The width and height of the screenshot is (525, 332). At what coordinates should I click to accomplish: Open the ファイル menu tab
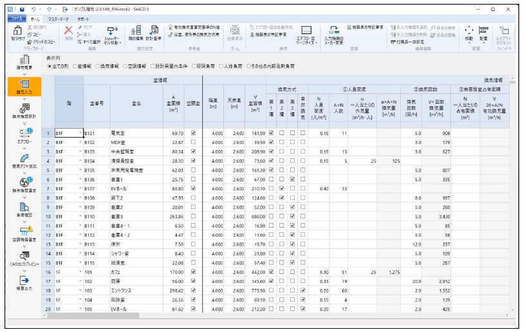(x=16, y=20)
